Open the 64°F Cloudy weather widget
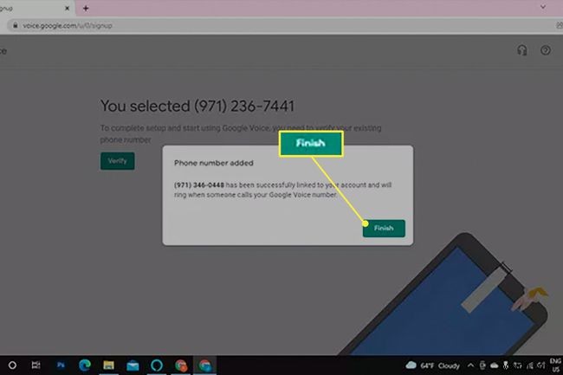Image resolution: width=563 pixels, height=375 pixels. pyautogui.click(x=433, y=365)
